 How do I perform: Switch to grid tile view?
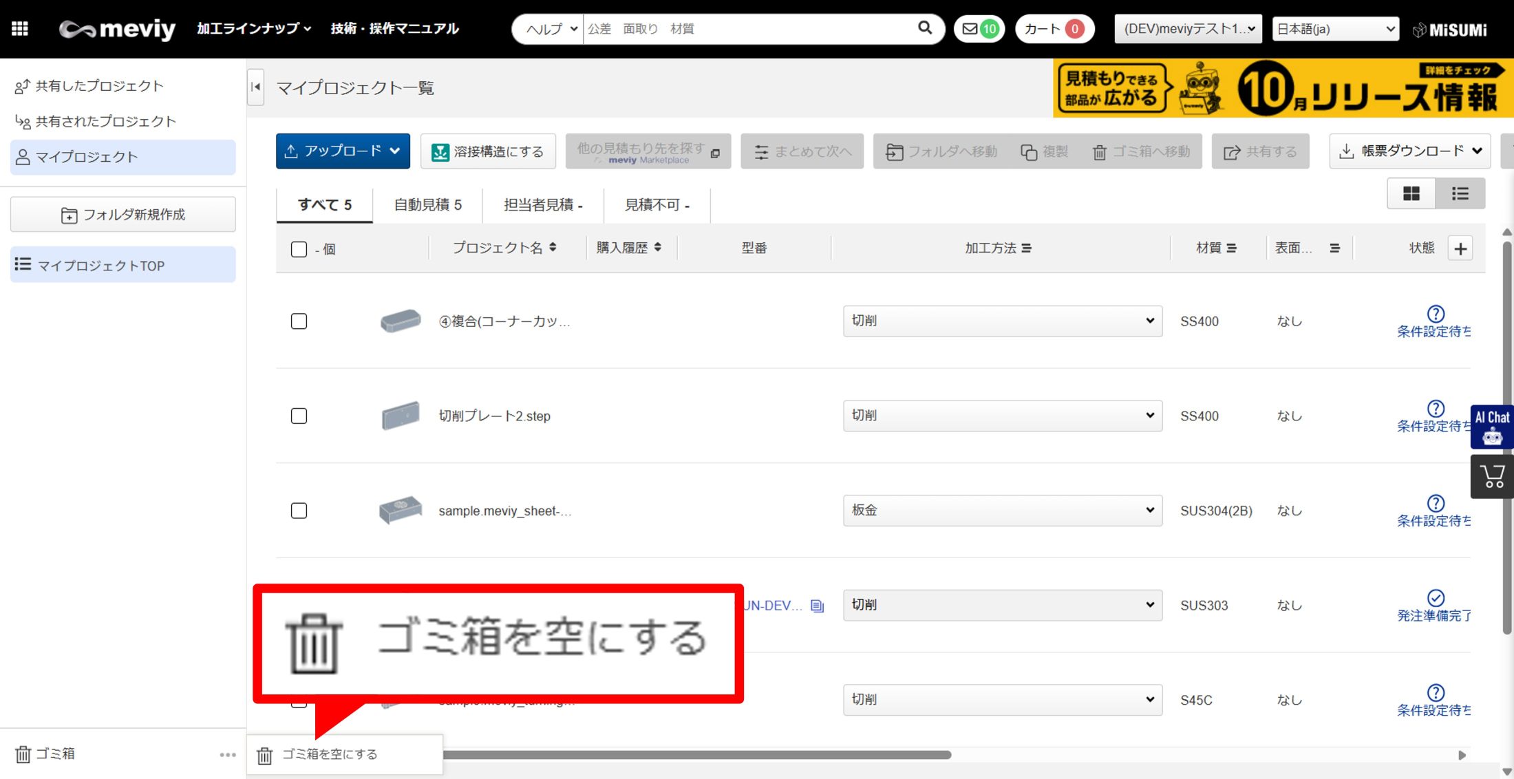coord(1411,194)
